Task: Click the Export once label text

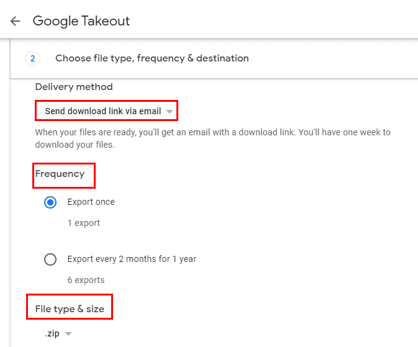Action: 91,202
